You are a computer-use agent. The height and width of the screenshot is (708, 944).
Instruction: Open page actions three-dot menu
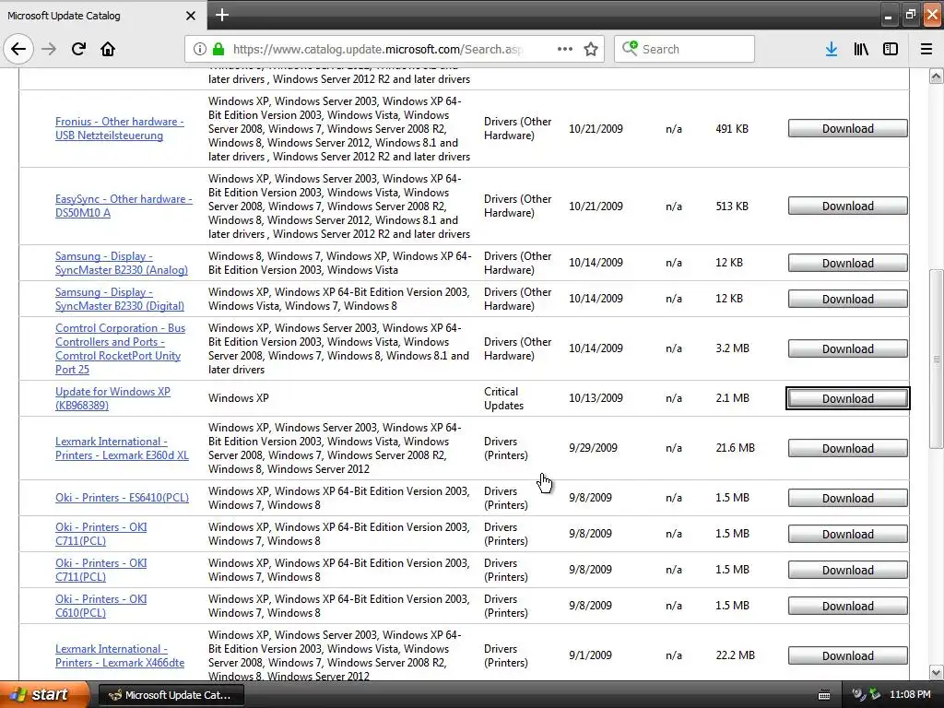coord(565,49)
